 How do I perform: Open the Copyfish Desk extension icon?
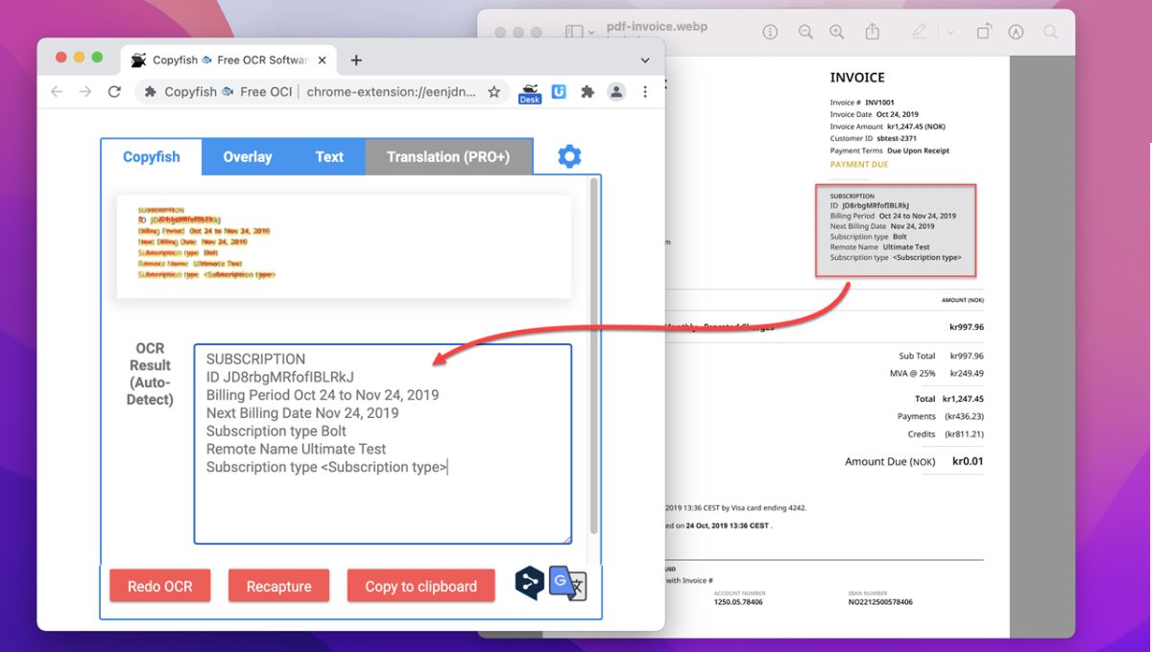(x=530, y=92)
